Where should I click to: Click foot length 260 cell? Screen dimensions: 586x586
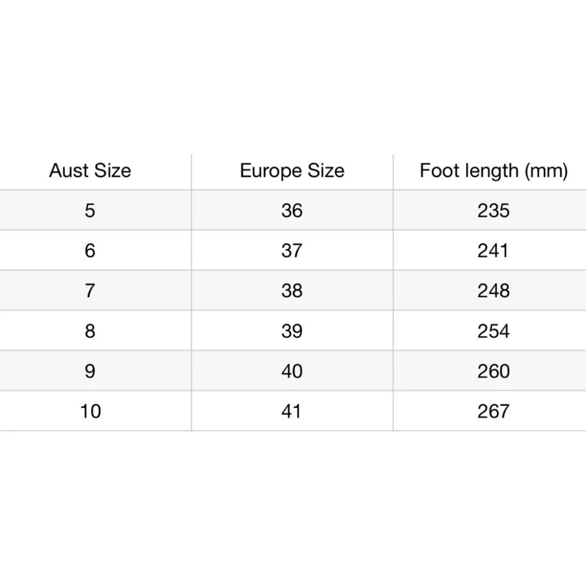coord(493,371)
